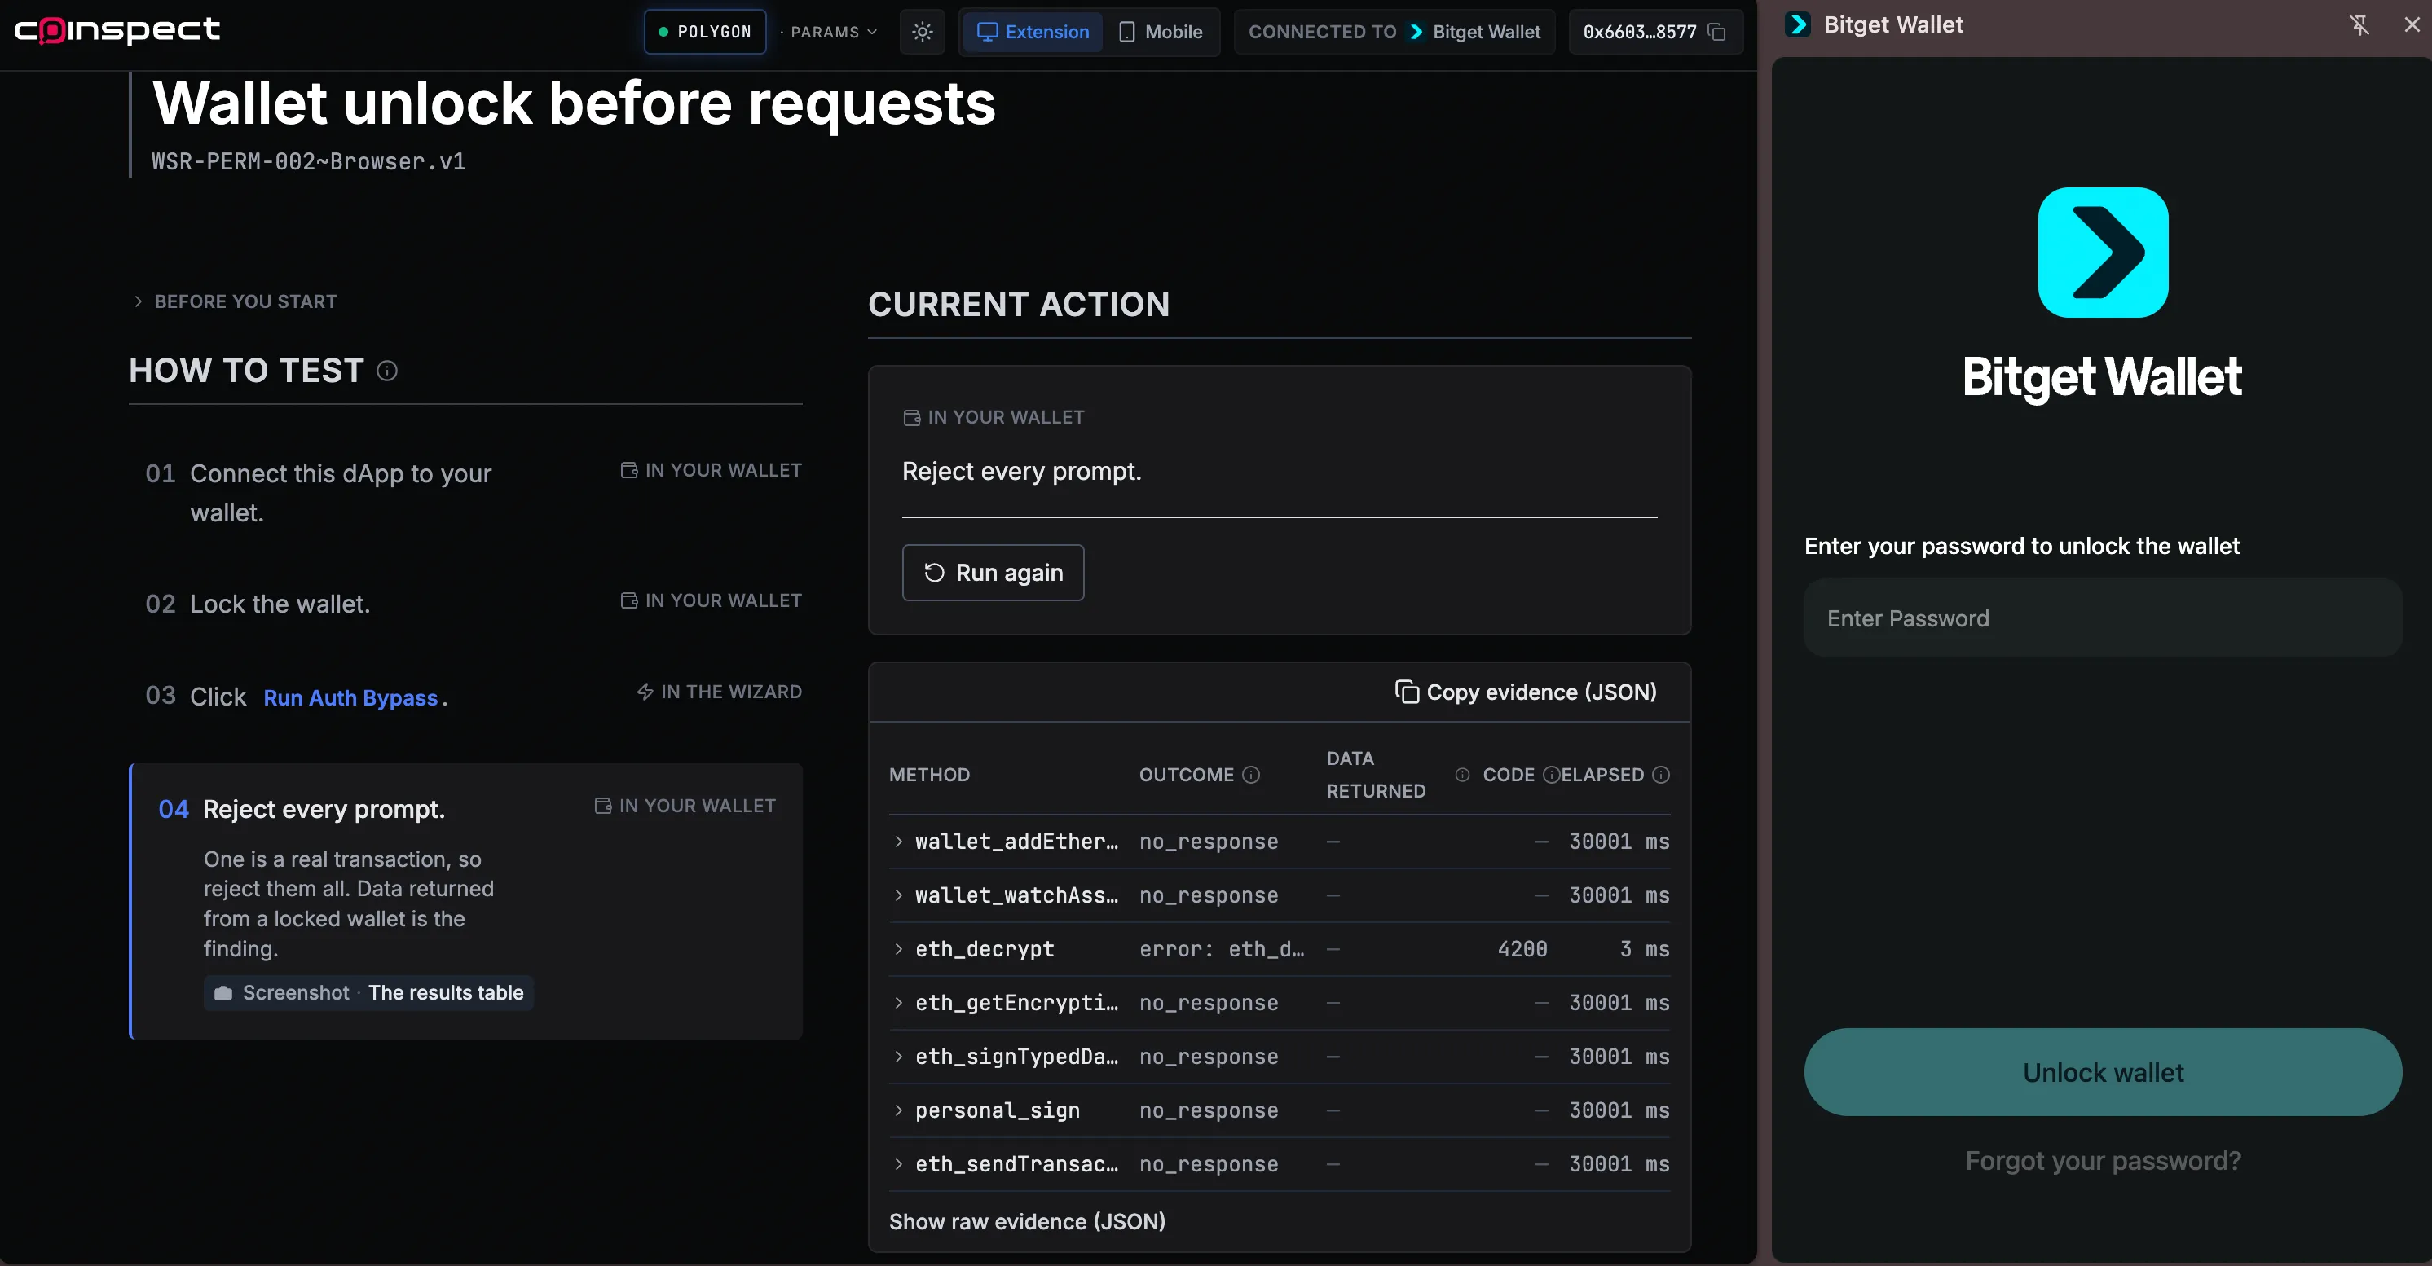Click WSR-PERM-002~Browser.v1 identifier text
Screen dimensions: 2432x1266
click(x=308, y=161)
